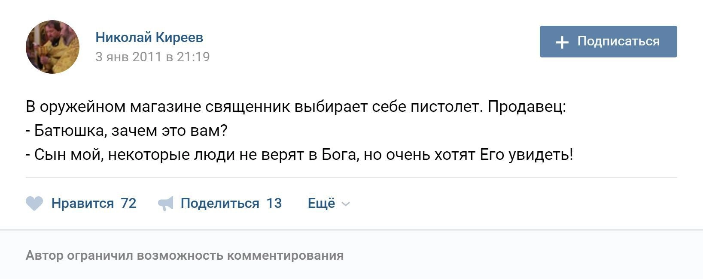The height and width of the screenshot is (279, 703).
Task: Open the post timestamp 3 янв 2011
Action: click(x=128, y=57)
